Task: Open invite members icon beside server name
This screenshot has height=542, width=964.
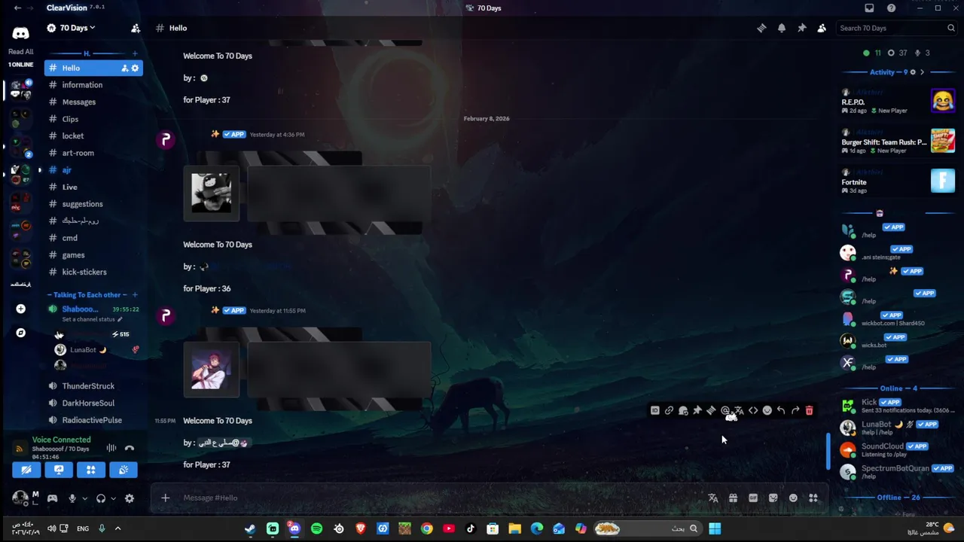Action: point(136,28)
